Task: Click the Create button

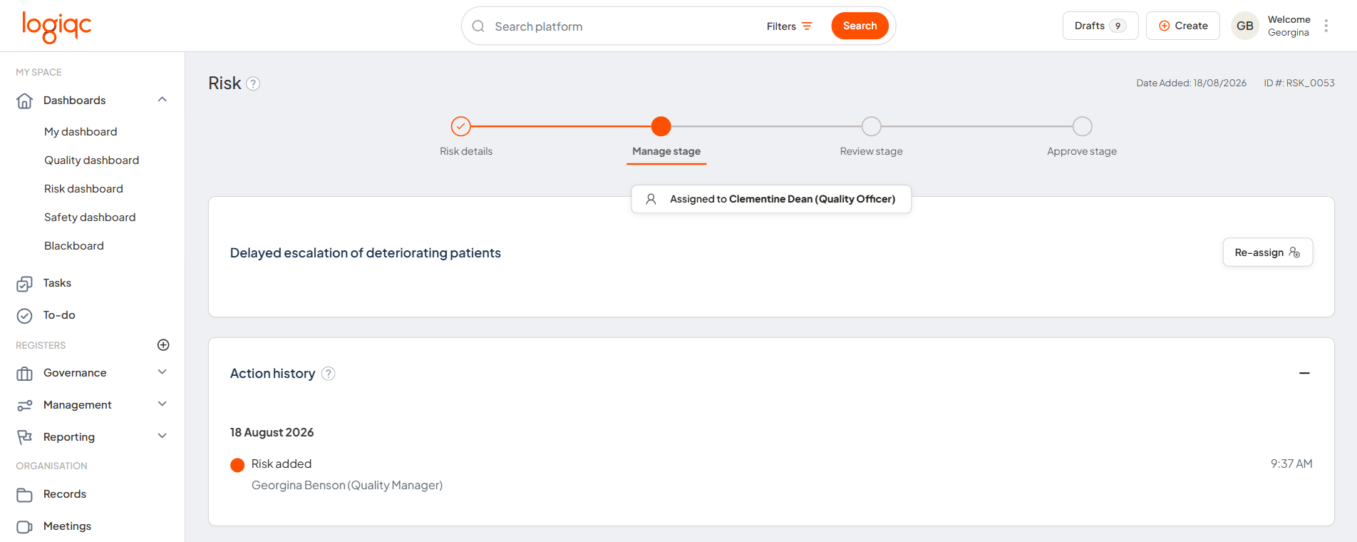Action: tap(1183, 26)
